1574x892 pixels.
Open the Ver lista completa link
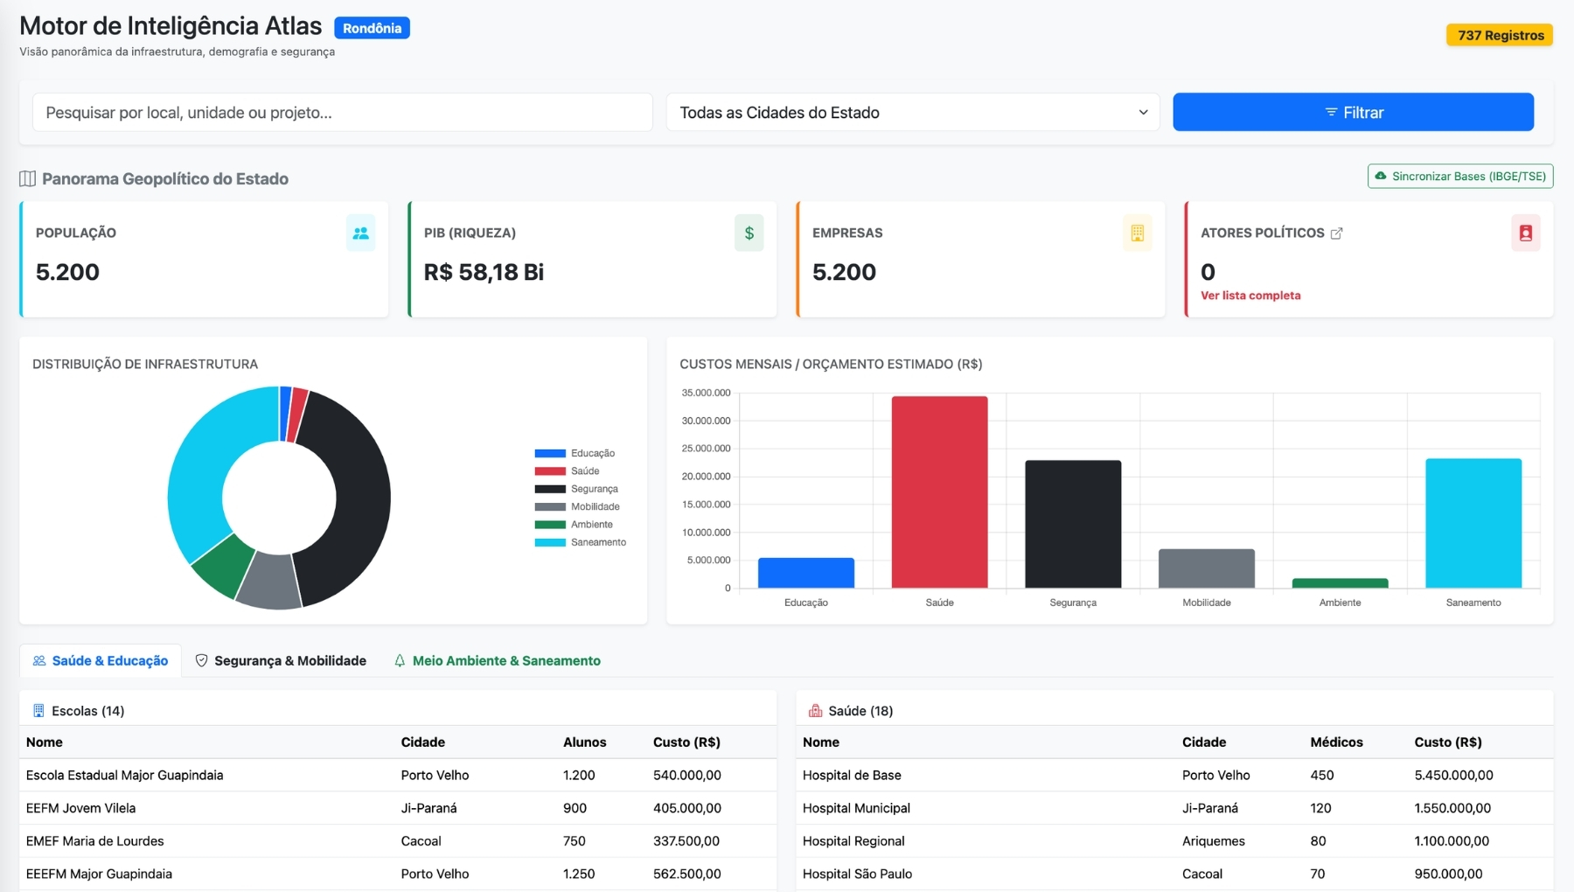[x=1250, y=296]
